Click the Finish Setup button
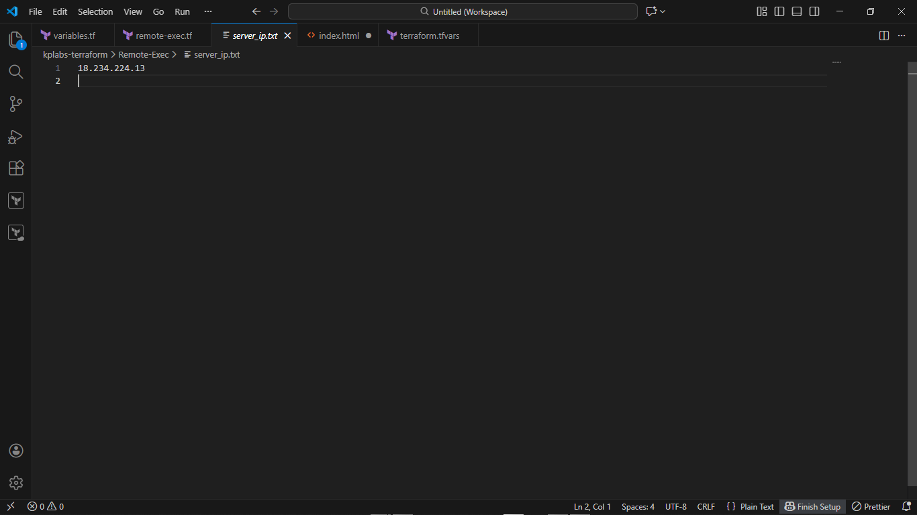The height and width of the screenshot is (515, 917). [812, 507]
